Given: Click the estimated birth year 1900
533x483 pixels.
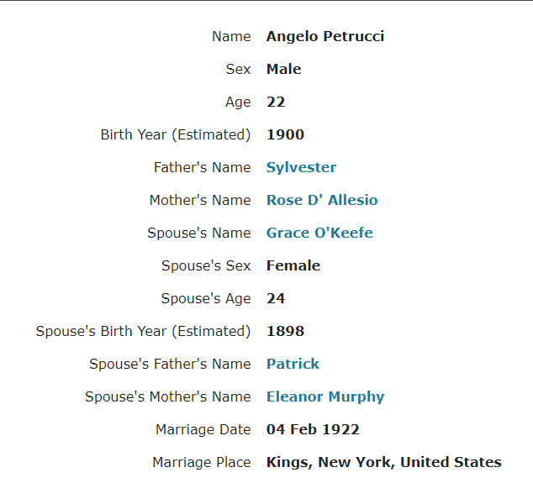Looking at the screenshot, I should [285, 134].
